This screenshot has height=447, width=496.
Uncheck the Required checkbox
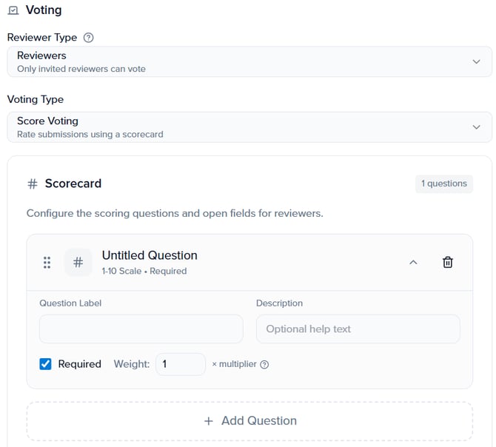click(45, 364)
